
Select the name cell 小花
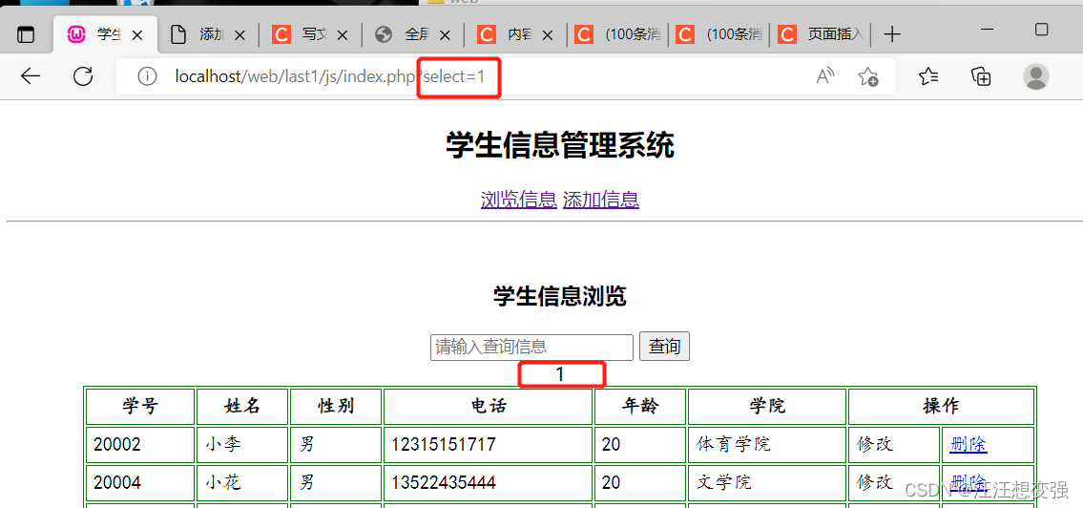pos(242,482)
